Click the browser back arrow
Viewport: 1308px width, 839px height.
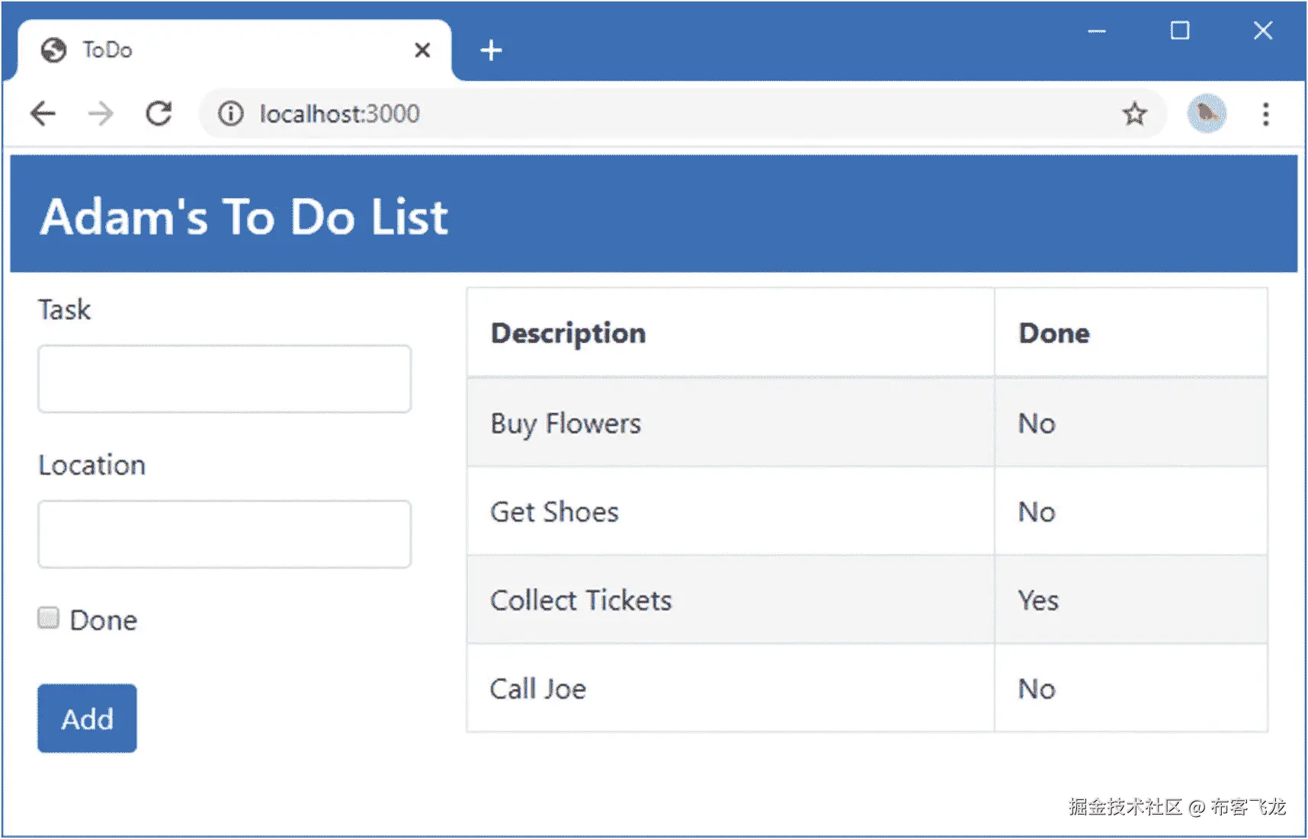pyautogui.click(x=43, y=114)
